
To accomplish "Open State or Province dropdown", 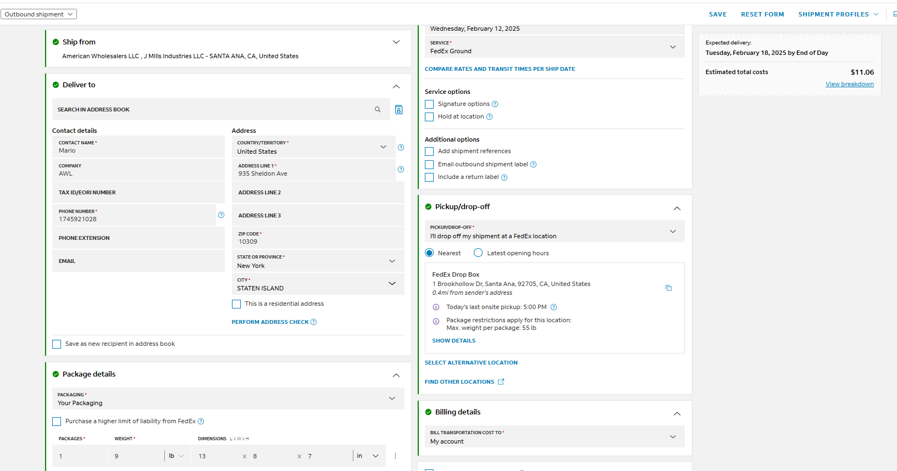I will [318, 261].
